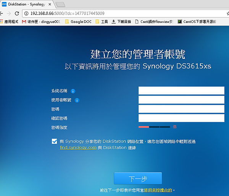
Task: Uncheck share DiskStation network location checkbox
Action: click(55, 141)
